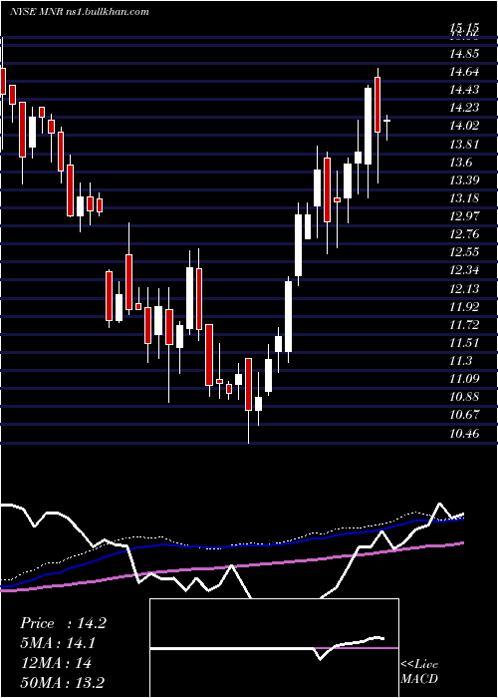Click the 11.72 price axis label
498x698 pixels.
pos(464,324)
